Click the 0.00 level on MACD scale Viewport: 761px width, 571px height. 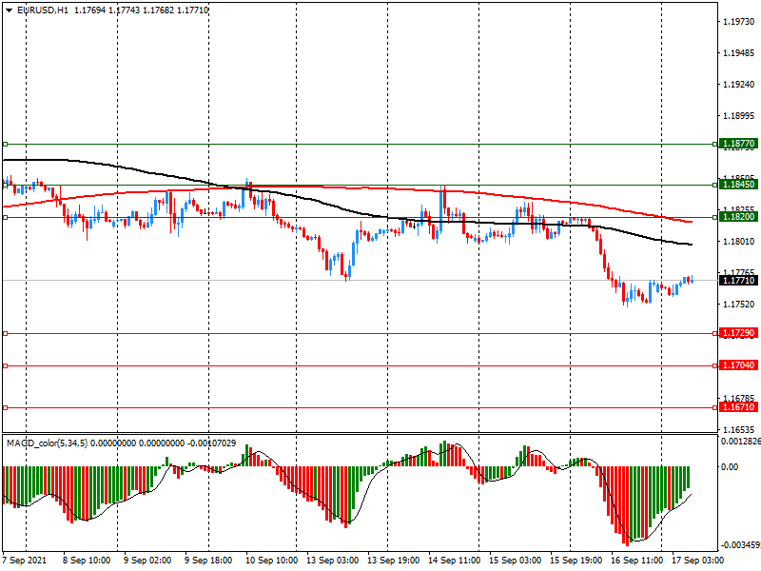pyautogui.click(x=730, y=466)
